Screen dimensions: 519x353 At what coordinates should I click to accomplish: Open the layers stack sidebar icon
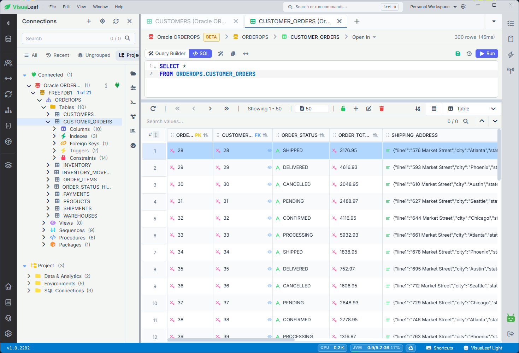(x=8, y=165)
